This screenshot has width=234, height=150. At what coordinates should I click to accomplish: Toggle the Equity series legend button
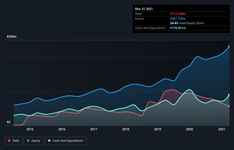(x=34, y=141)
